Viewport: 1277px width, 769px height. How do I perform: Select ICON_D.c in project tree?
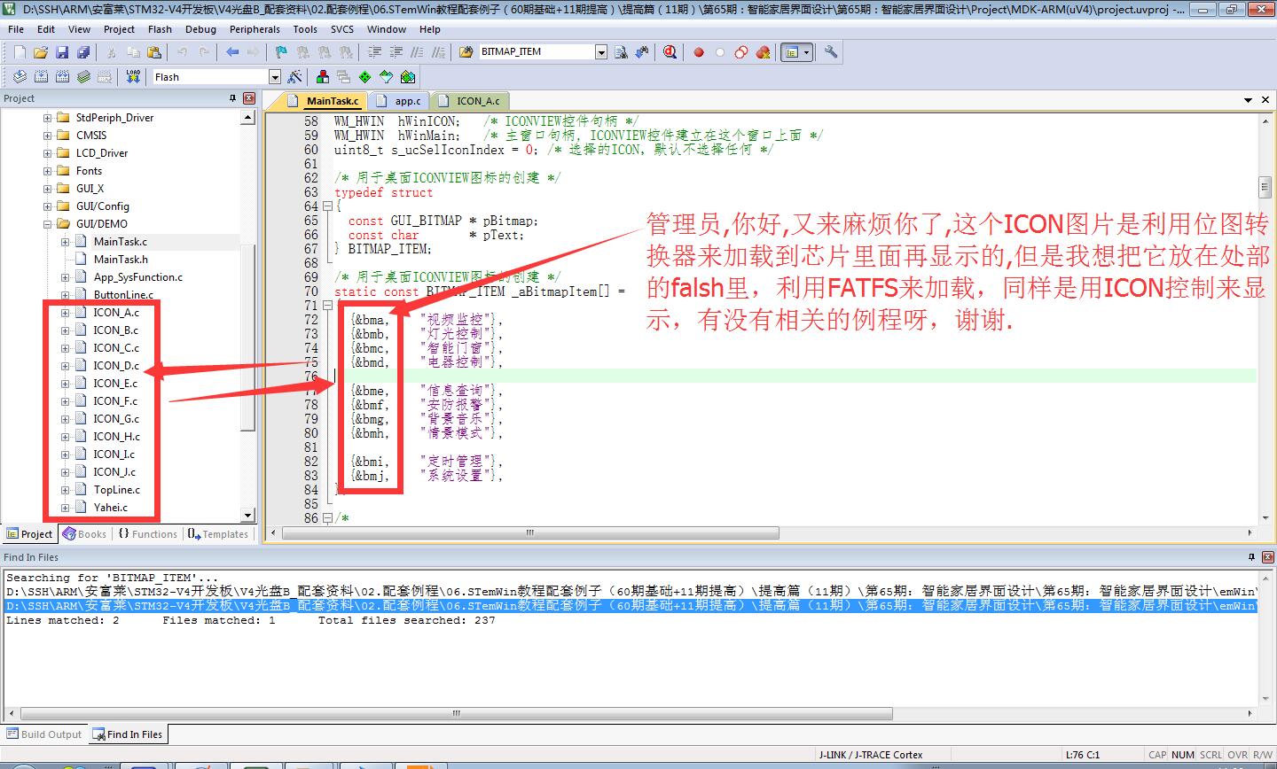pos(116,366)
